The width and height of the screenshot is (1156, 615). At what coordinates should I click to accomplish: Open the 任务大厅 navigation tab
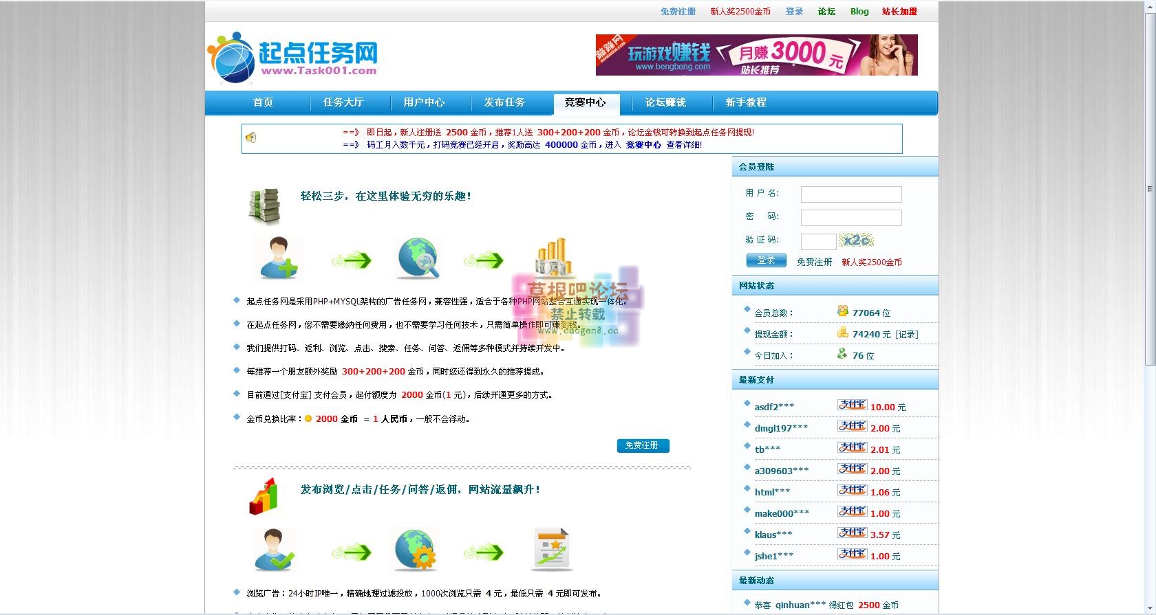click(343, 102)
